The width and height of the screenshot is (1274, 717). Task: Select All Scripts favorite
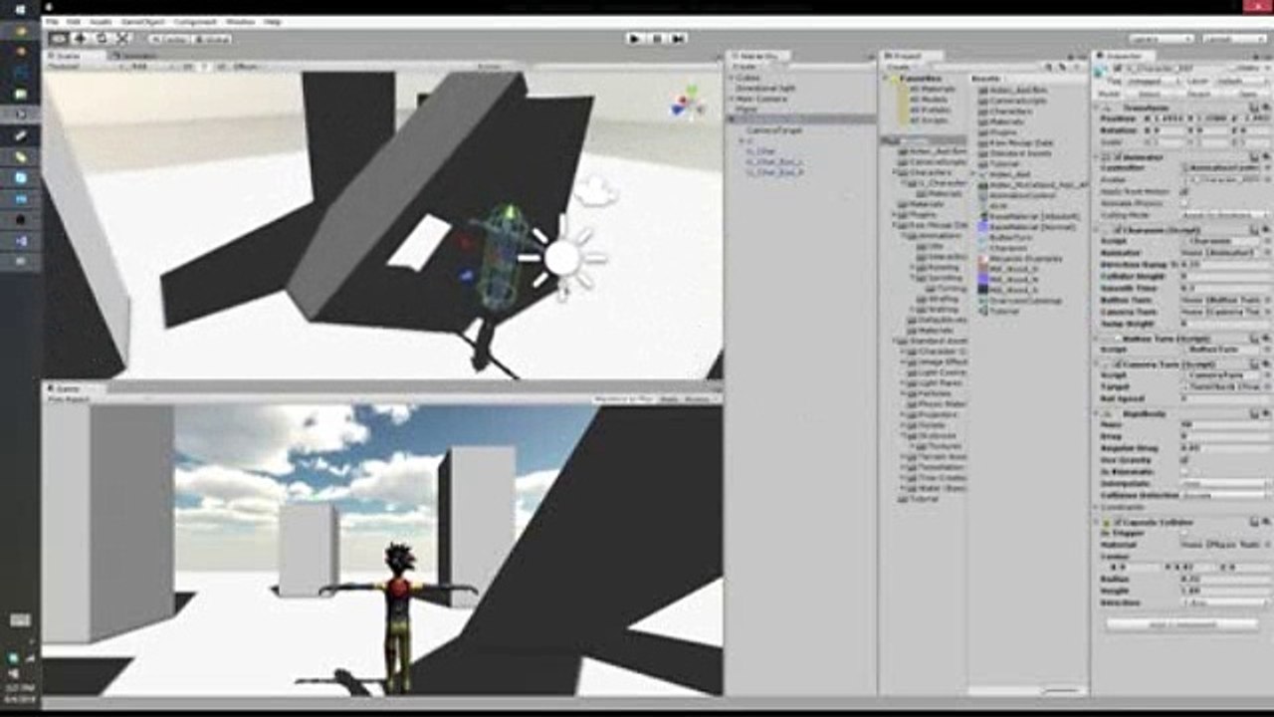click(x=928, y=120)
